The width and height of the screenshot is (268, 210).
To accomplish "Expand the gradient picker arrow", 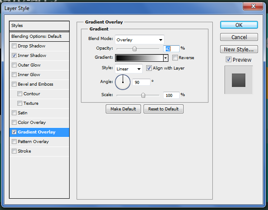I will (x=166, y=58).
